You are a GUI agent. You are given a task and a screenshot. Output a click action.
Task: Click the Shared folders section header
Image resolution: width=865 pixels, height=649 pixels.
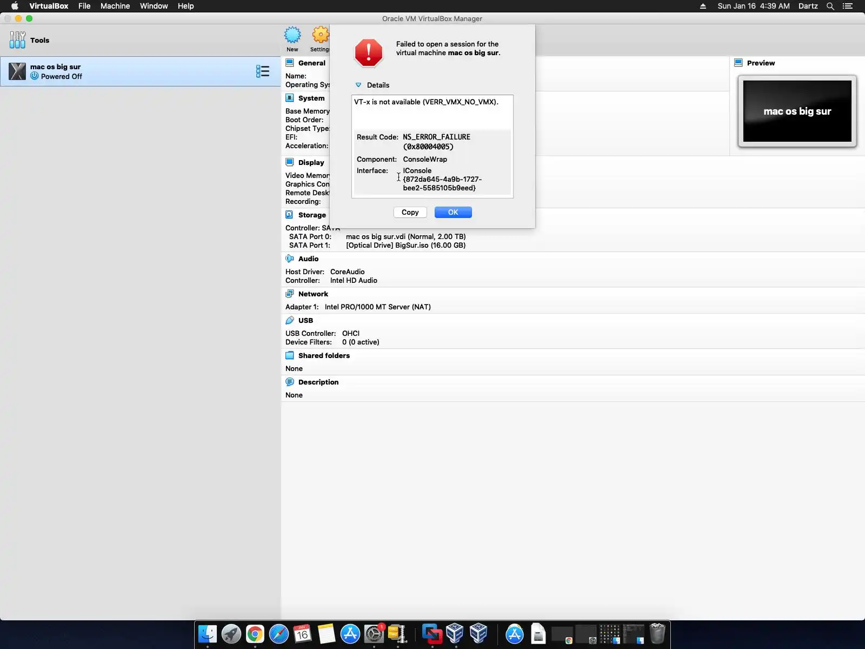click(x=324, y=355)
